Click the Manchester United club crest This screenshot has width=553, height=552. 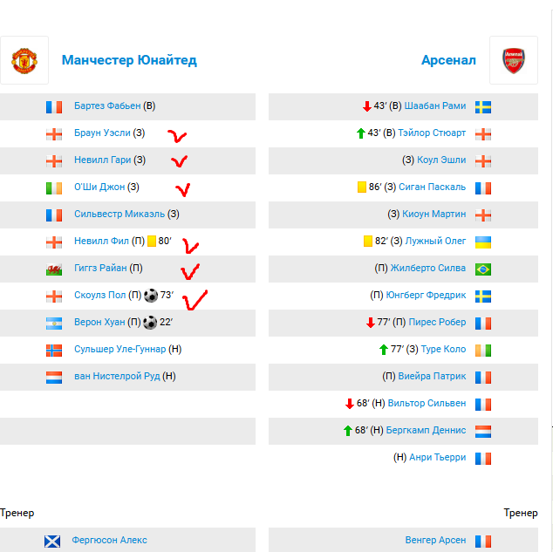click(x=24, y=61)
